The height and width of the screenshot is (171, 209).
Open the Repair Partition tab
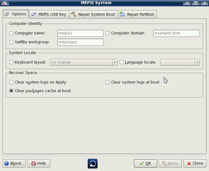138,14
